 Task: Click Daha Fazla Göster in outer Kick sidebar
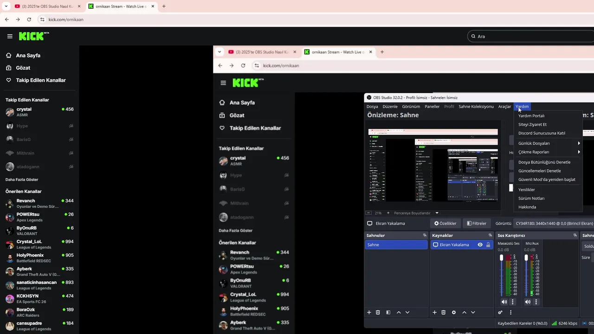coord(22,180)
